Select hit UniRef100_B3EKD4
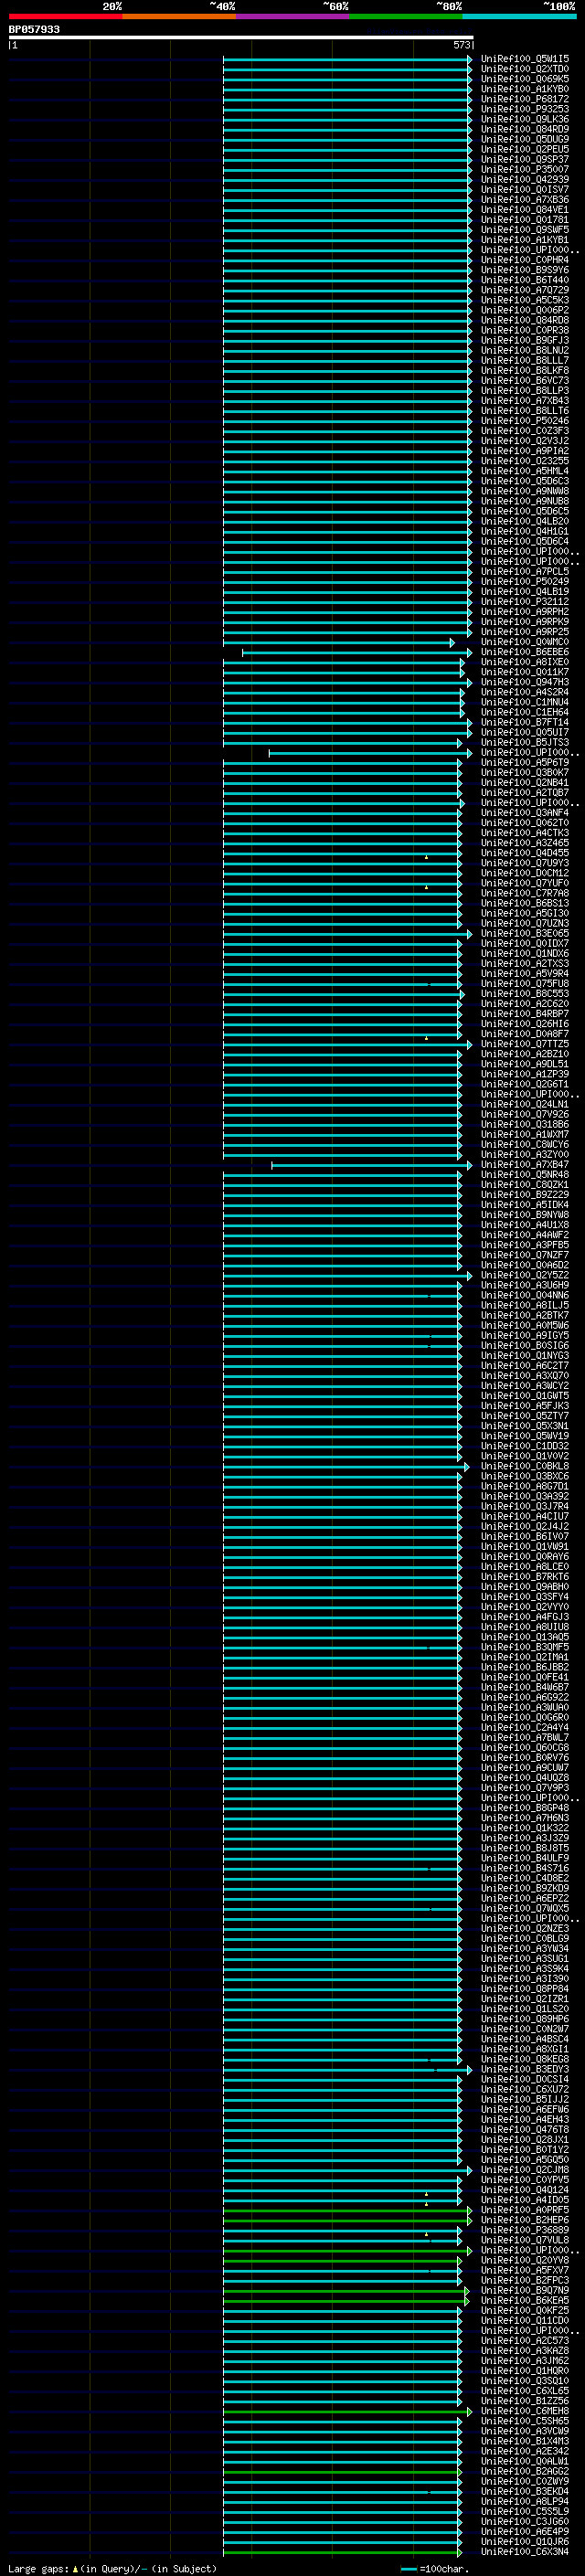This screenshot has width=585, height=2576. 525,2491
